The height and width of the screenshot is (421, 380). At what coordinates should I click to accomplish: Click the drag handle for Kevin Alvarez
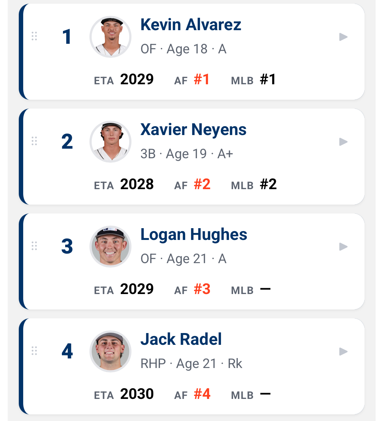(34, 36)
